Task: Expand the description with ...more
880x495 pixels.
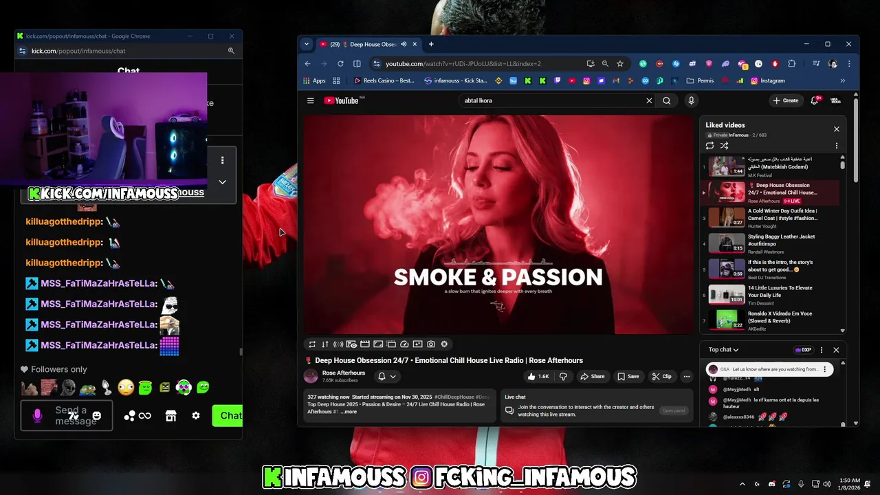Action: 349,411
